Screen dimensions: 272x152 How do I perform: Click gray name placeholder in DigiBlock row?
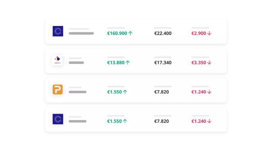[76, 63]
